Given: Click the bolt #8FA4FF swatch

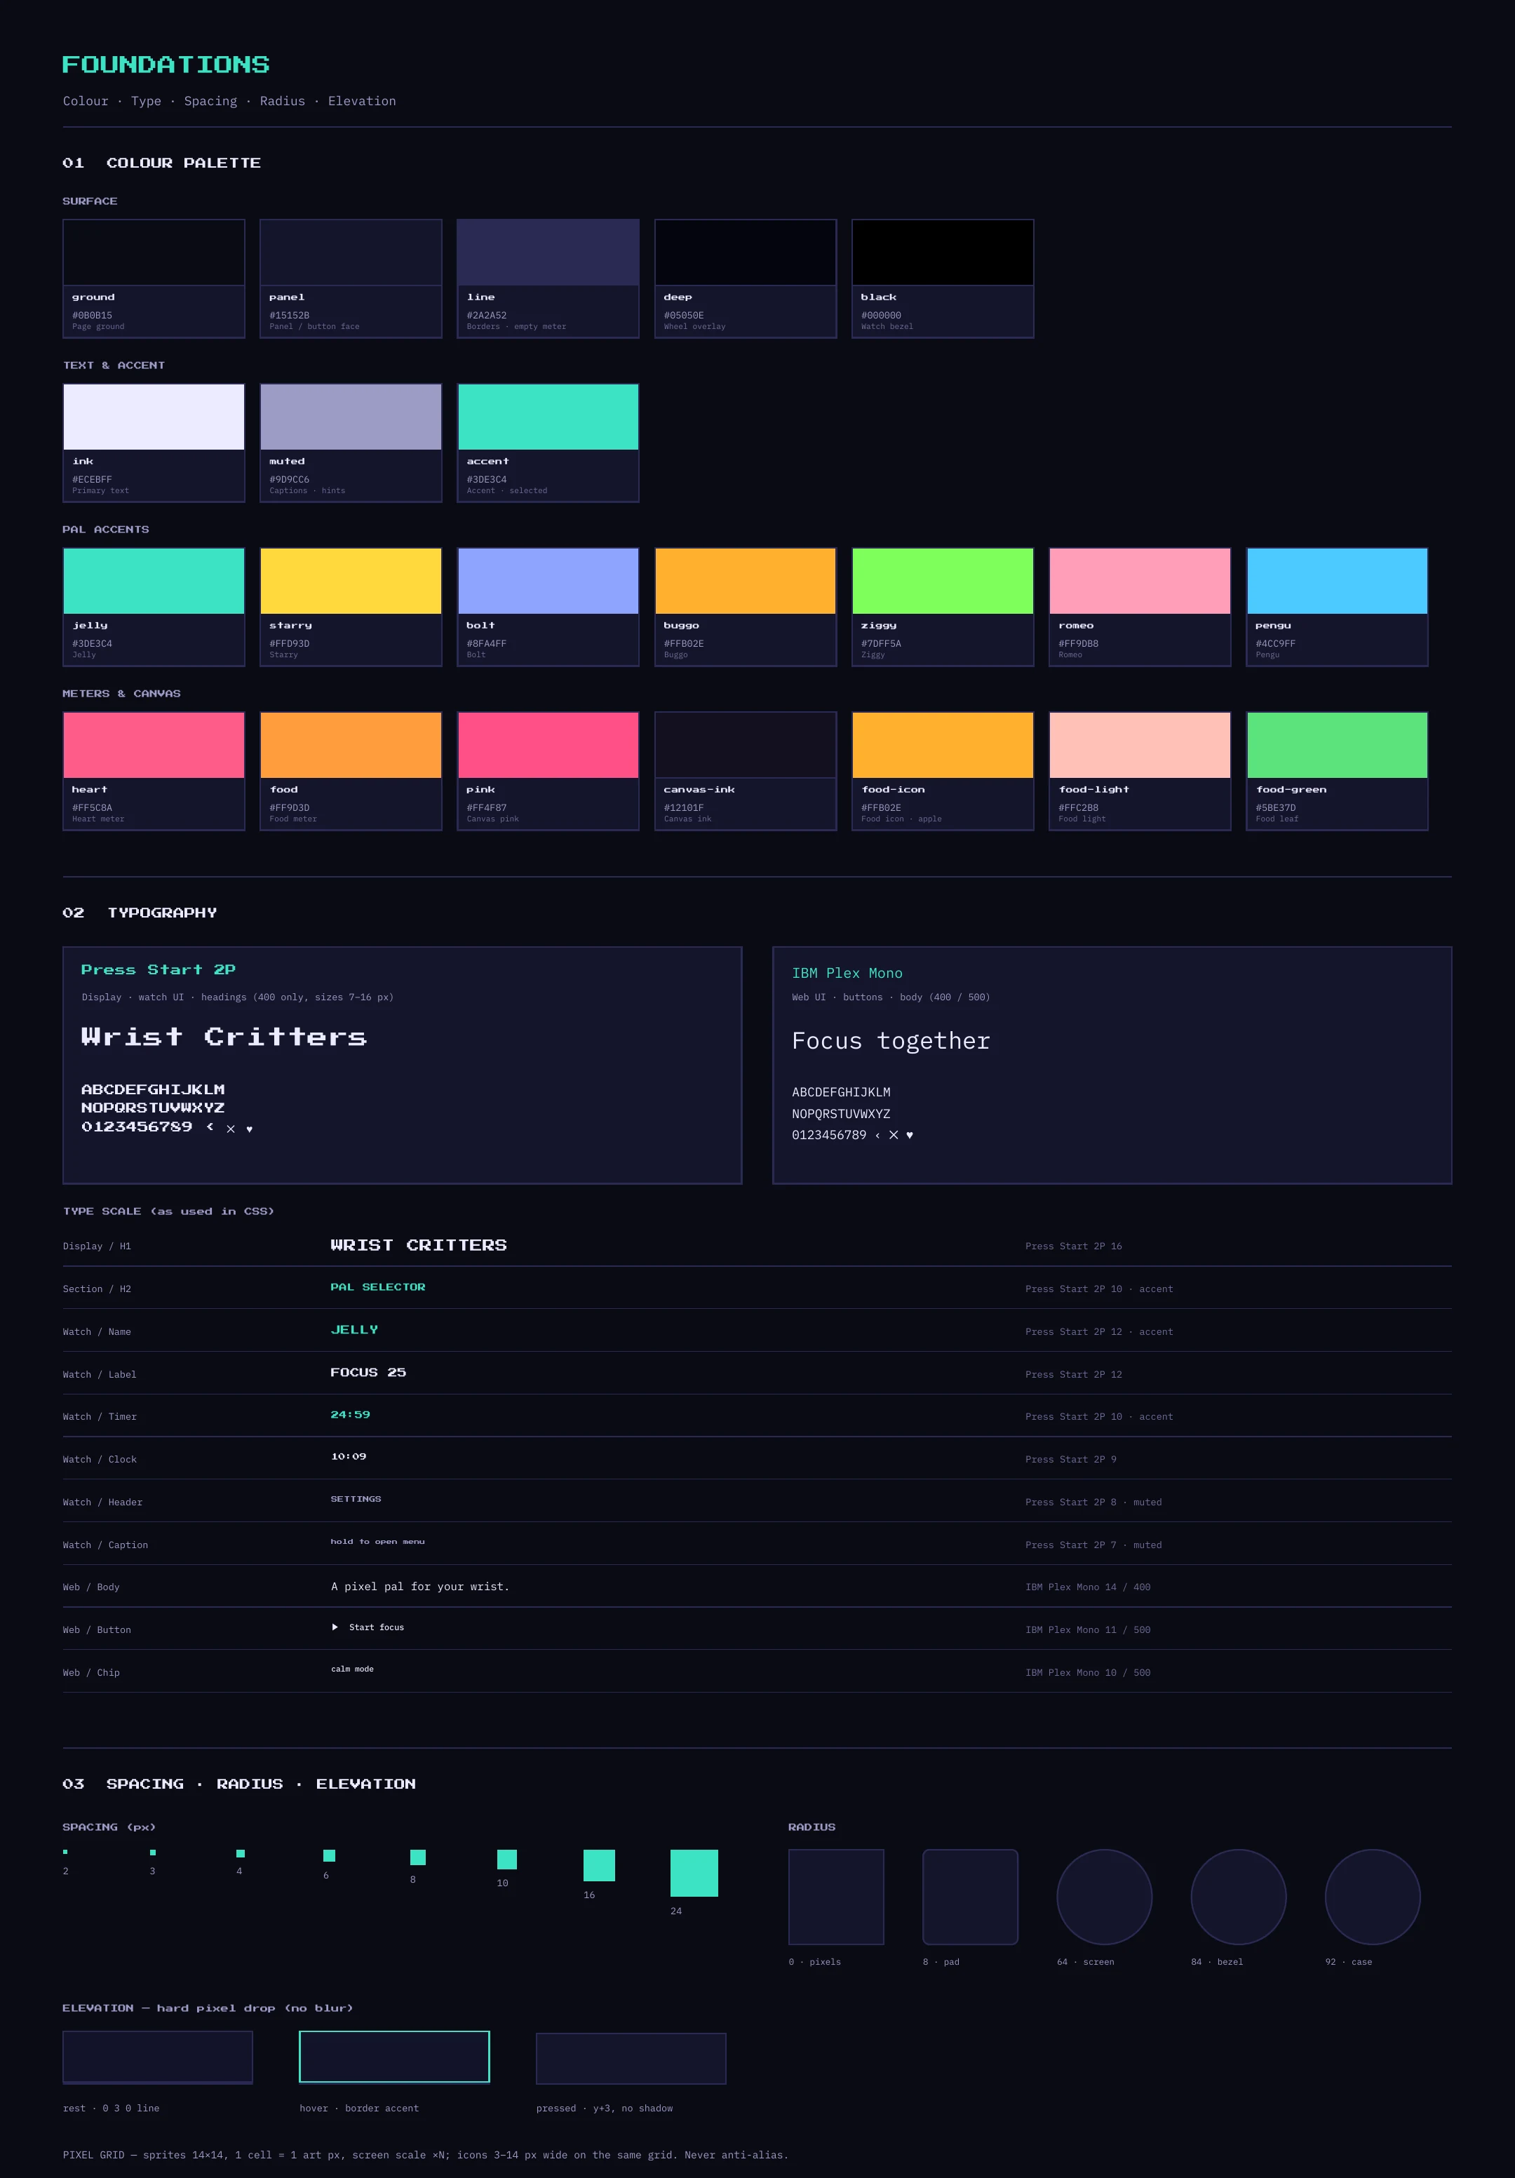Looking at the screenshot, I should click(x=548, y=607).
